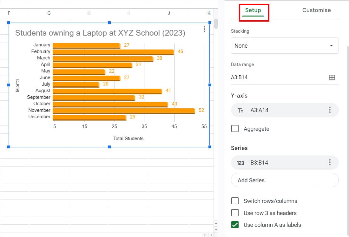The image size is (349, 237).
Task: Open the Y-axis A3:A14 options menu
Action: pyautogui.click(x=329, y=110)
